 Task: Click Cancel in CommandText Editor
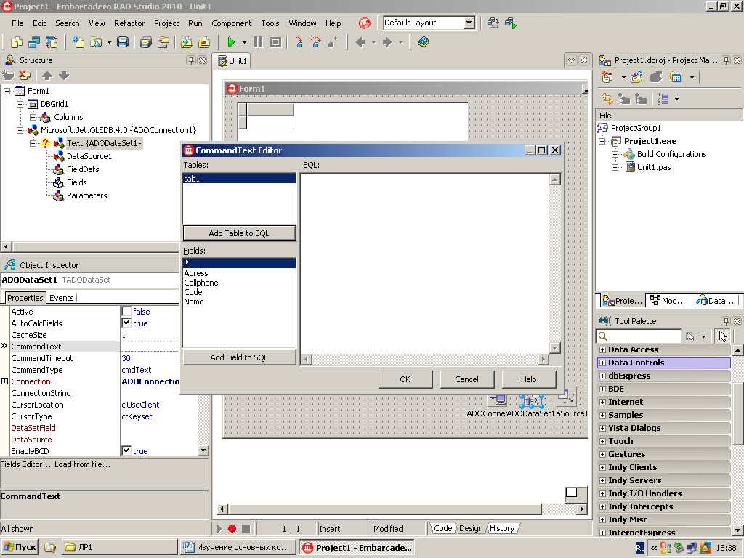(467, 379)
